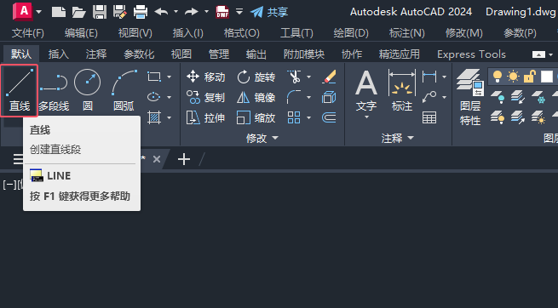Screen dimensions: 558x308
Task: Open 图层特性 layer properties manager
Action: point(470,97)
